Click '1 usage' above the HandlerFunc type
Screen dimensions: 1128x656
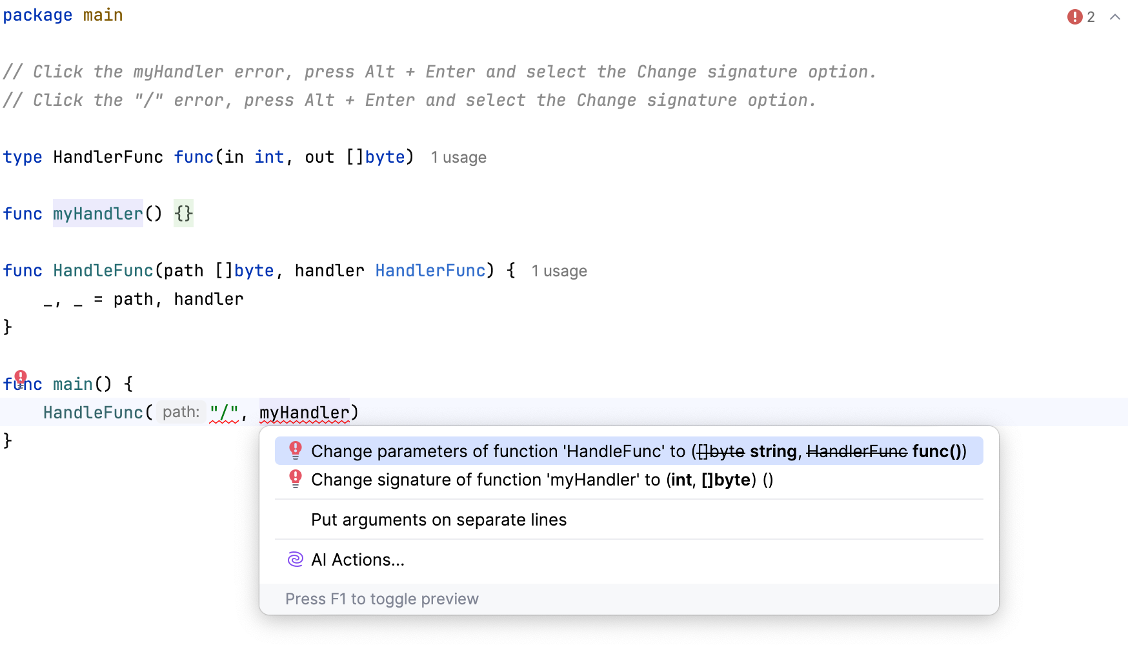pyautogui.click(x=458, y=157)
